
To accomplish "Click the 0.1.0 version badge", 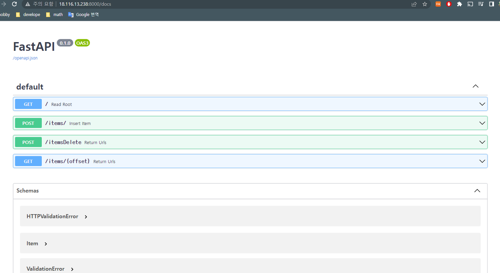I will (65, 43).
